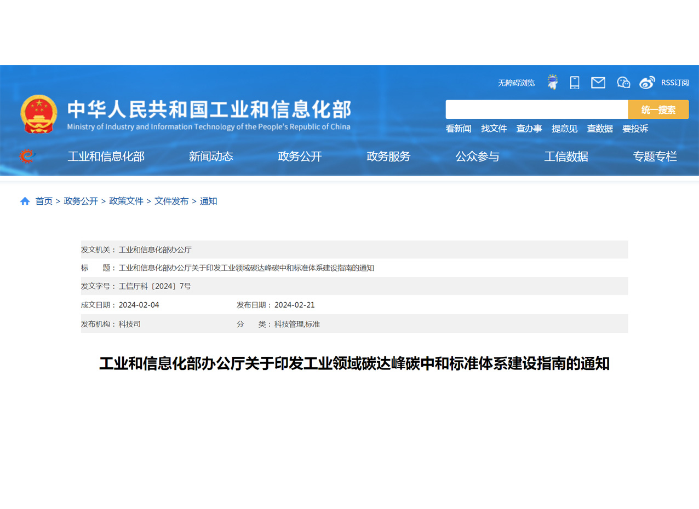Viewport: 699px width, 509px height.
Task: Click the English ministry name subtitle
Action: 209,127
